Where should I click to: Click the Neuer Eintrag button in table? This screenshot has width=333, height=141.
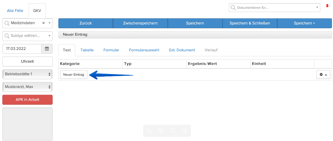pyautogui.click(x=74, y=75)
